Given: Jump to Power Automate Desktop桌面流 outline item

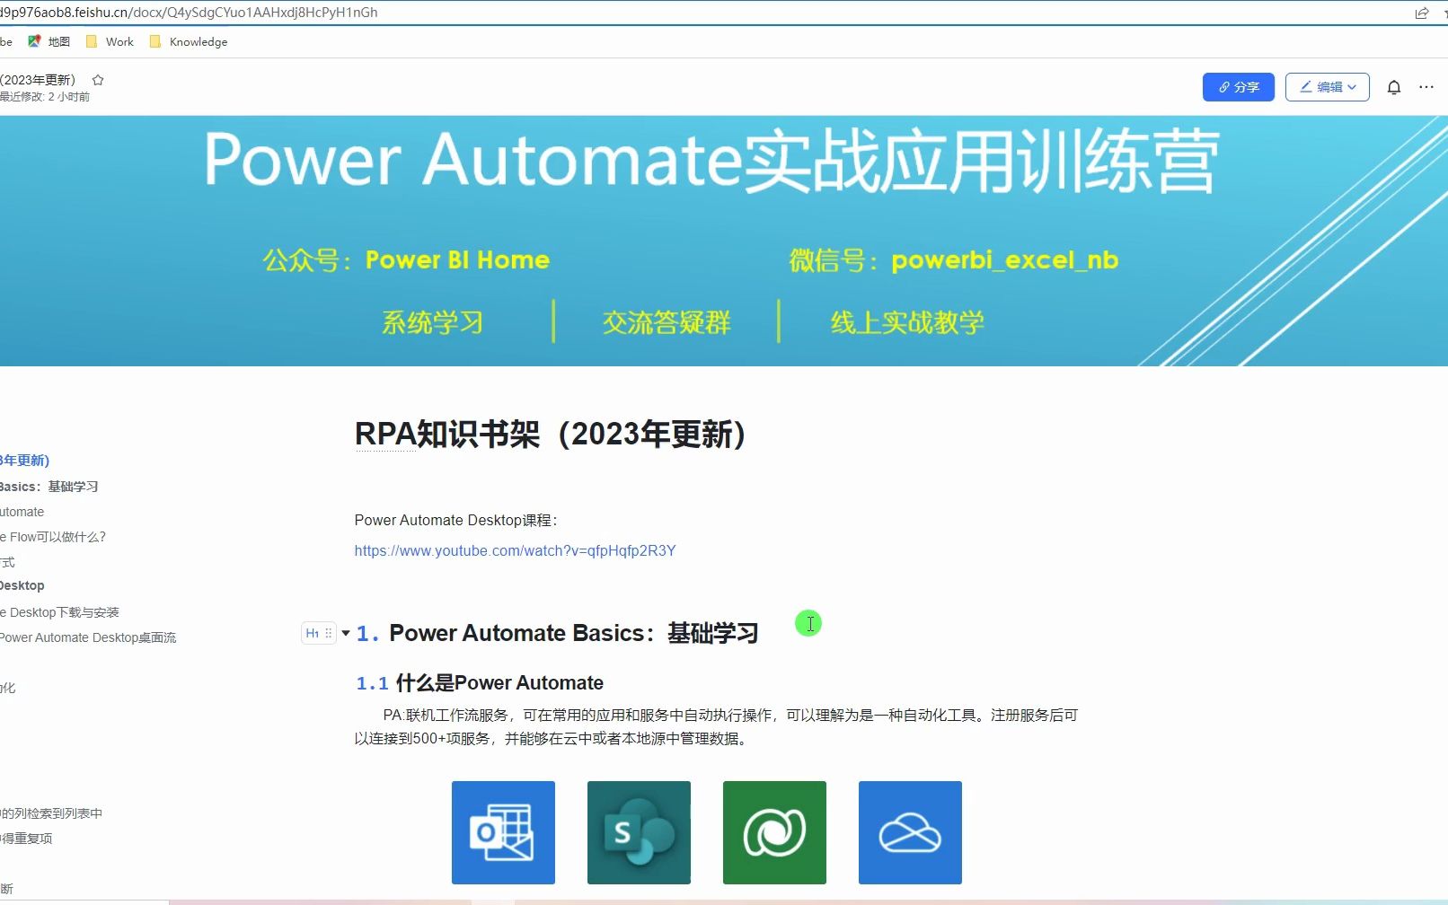Looking at the screenshot, I should pos(88,637).
